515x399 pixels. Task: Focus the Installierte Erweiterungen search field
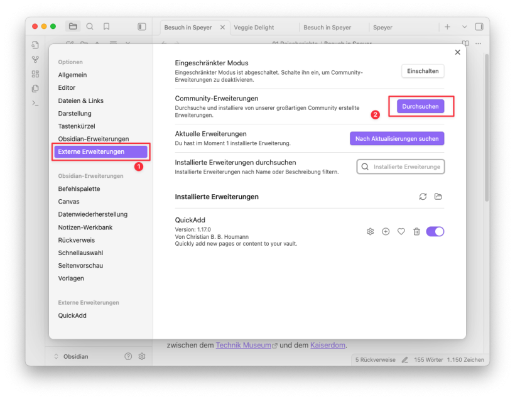(405, 167)
